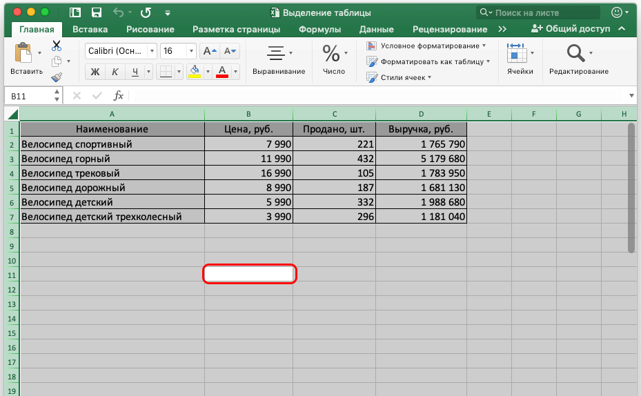The height and width of the screenshot is (396, 641).
Task: Click the Increase font size button
Action: 209,51
